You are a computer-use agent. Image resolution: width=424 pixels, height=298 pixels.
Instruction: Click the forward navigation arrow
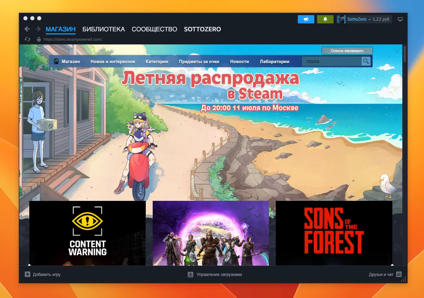pos(38,29)
